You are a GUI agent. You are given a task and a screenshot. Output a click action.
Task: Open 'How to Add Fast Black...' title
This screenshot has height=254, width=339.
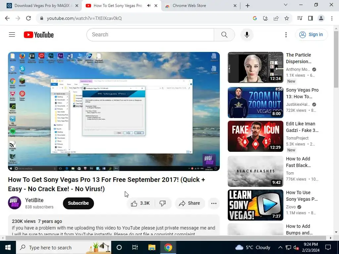pyautogui.click(x=298, y=162)
